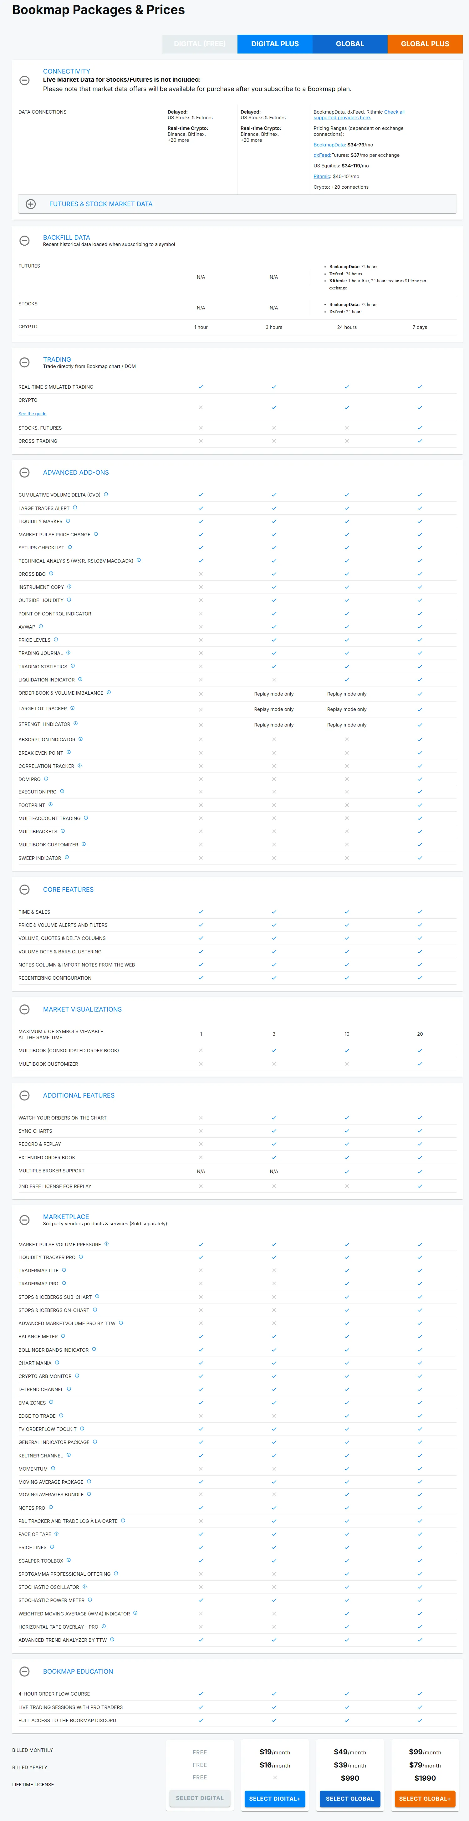
Task: Select the Global plan tab
Action: [x=350, y=44]
